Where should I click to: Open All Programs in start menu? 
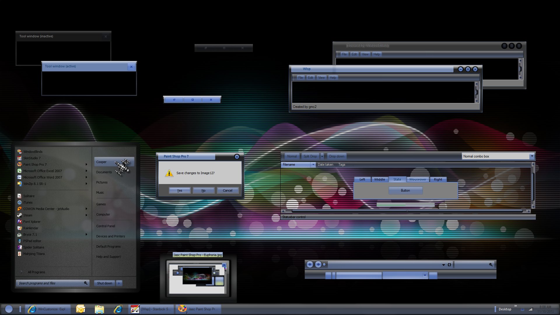(x=36, y=272)
